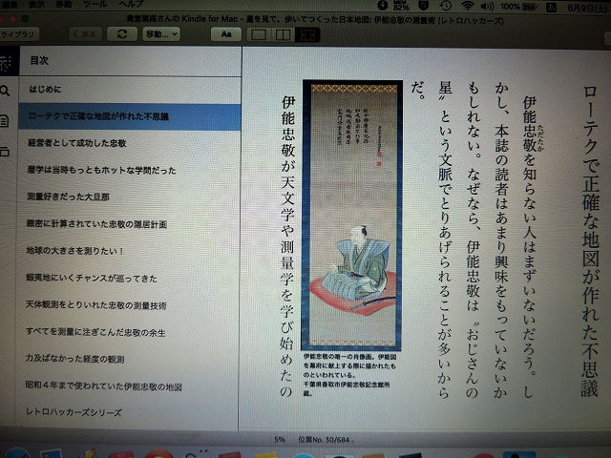Image resolution: width=611 pixels, height=458 pixels.
Task: Switch to single-column page view
Action: pos(259,34)
